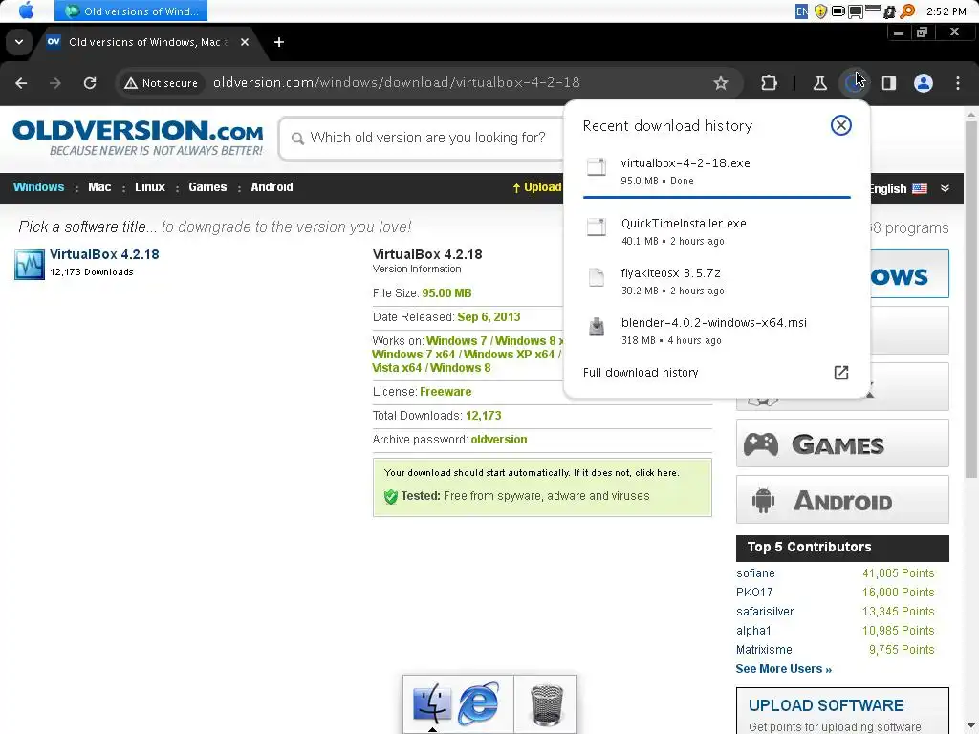The width and height of the screenshot is (979, 734).
Task: Click the search magnifier system tray icon
Action: [x=907, y=11]
